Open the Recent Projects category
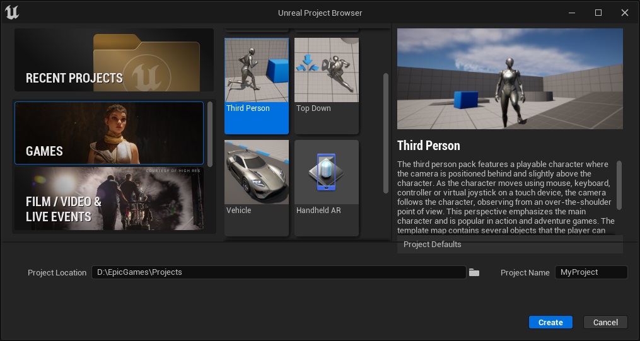640x341 pixels. click(x=114, y=61)
